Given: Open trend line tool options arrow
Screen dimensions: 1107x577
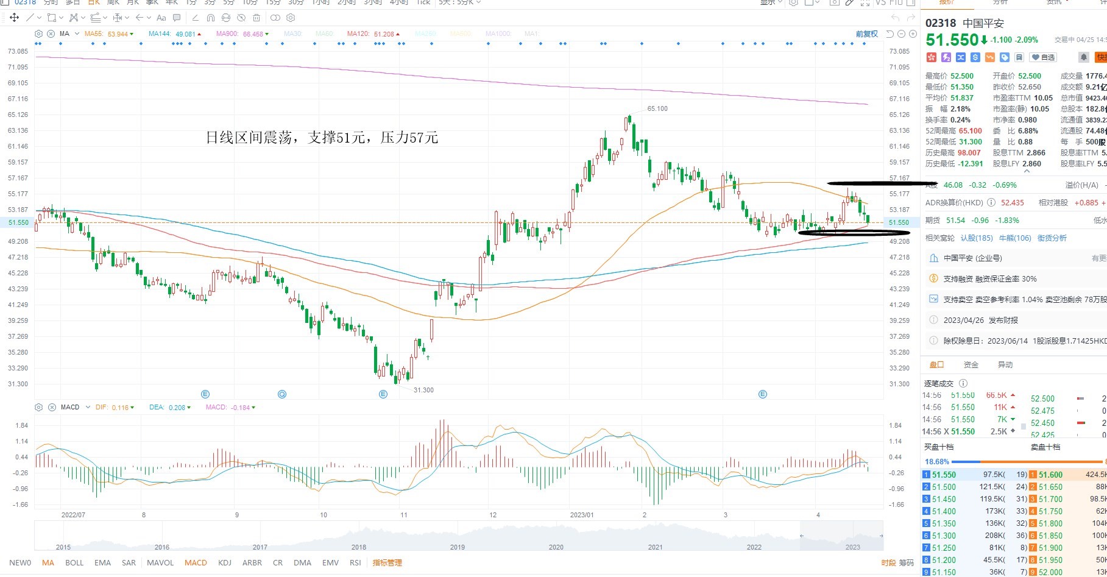Looking at the screenshot, I should click(39, 18).
